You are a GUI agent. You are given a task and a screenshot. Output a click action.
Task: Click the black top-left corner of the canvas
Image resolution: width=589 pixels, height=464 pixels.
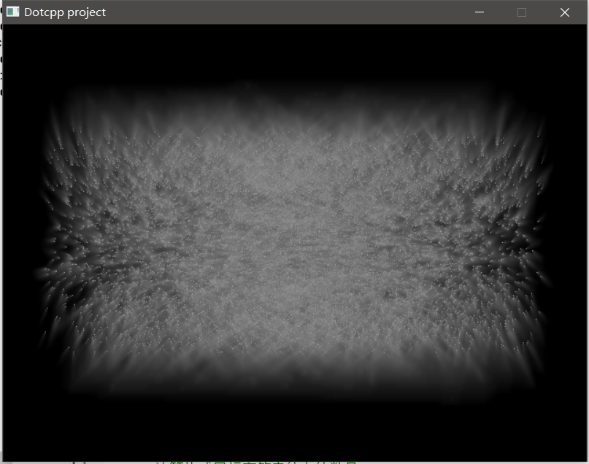22,42
